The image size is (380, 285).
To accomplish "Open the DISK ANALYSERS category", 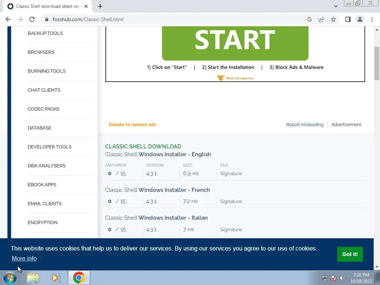I will 46,166.
